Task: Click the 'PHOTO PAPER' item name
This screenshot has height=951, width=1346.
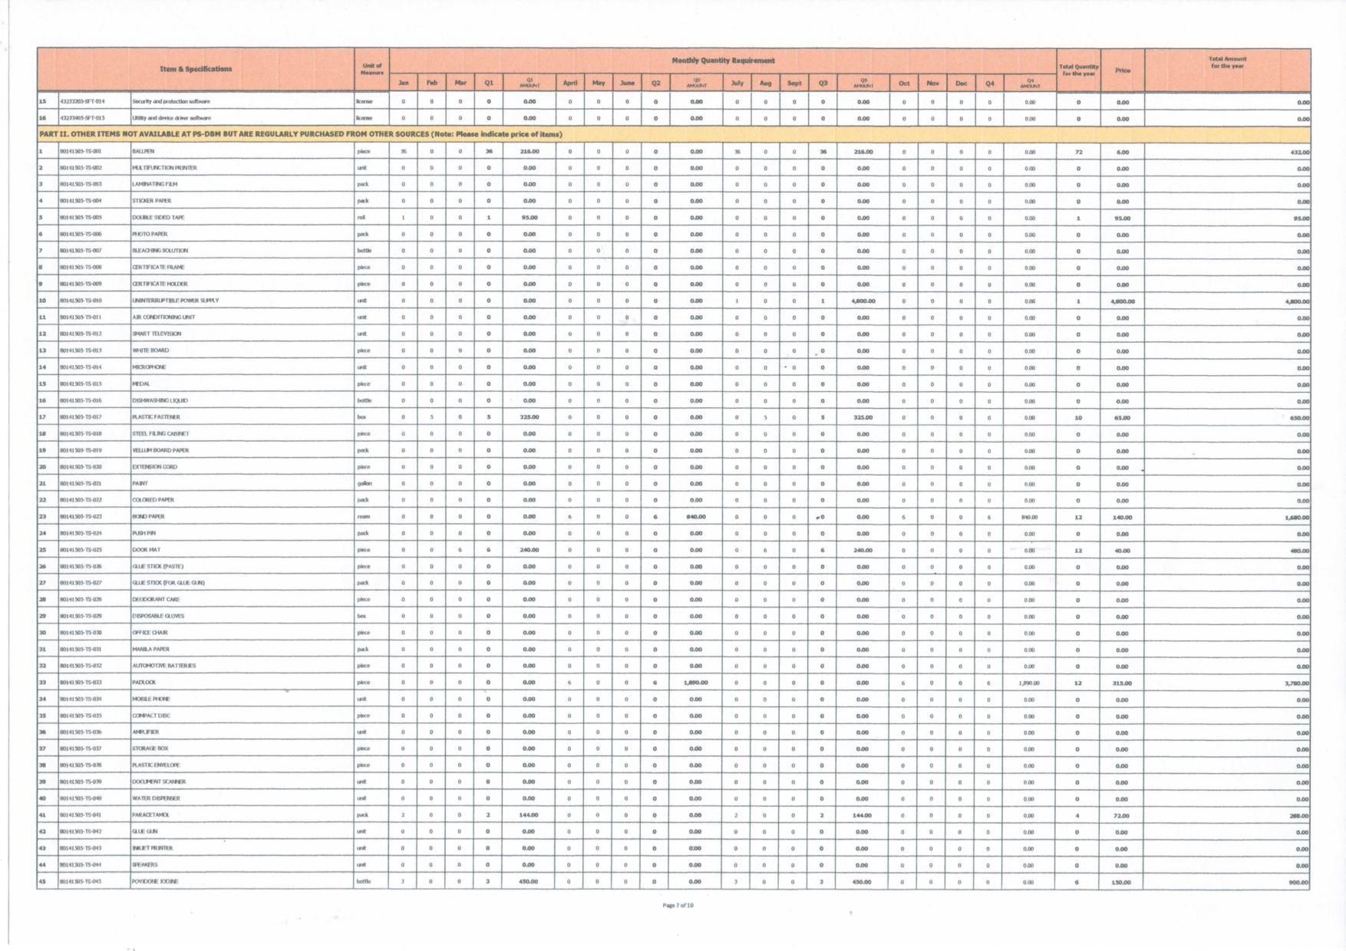Action: tap(150, 235)
